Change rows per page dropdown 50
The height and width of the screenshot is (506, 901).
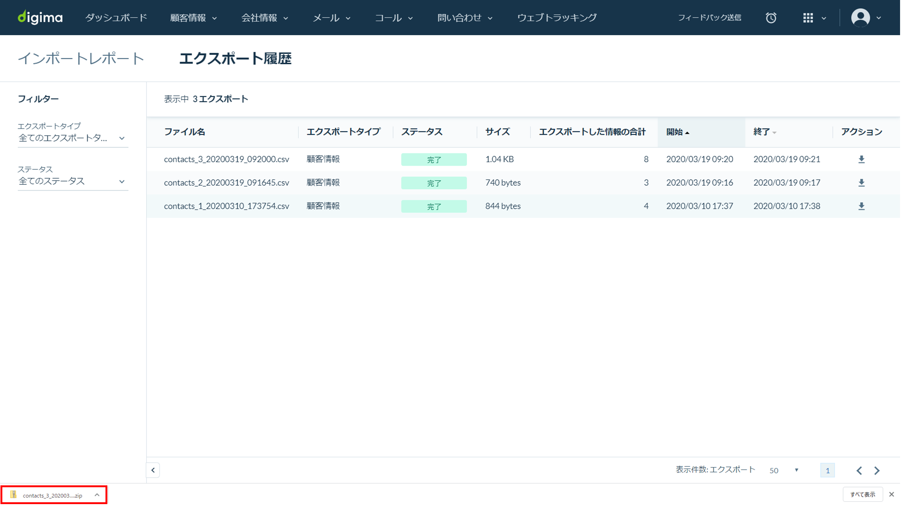(x=784, y=470)
